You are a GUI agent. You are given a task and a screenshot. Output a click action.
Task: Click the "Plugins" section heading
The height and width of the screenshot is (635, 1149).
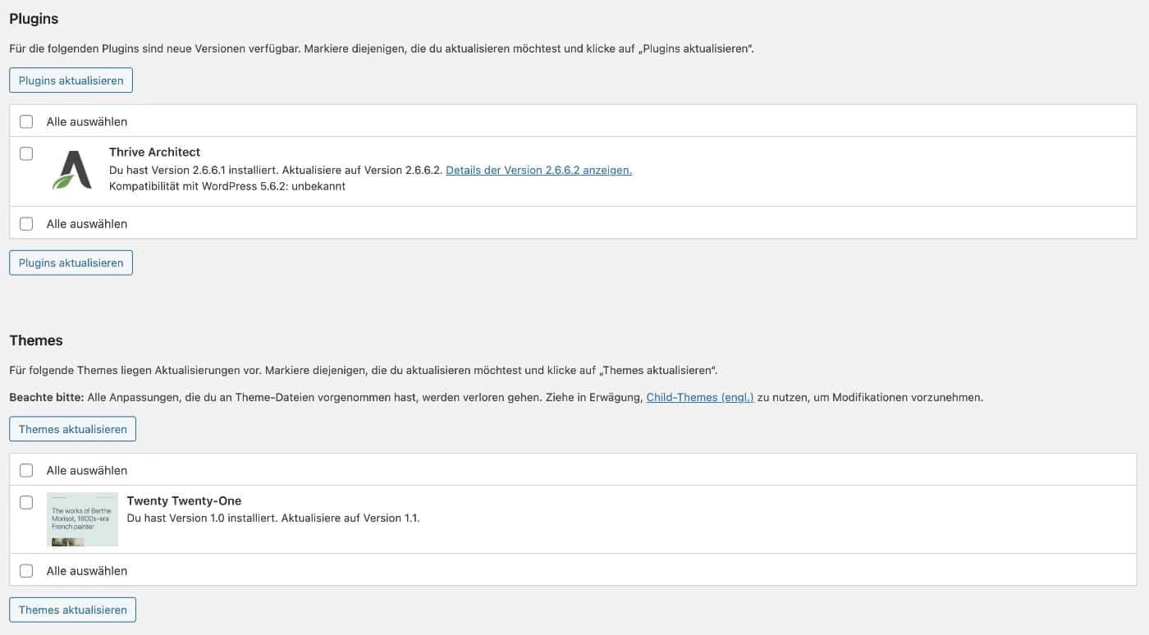coord(34,18)
